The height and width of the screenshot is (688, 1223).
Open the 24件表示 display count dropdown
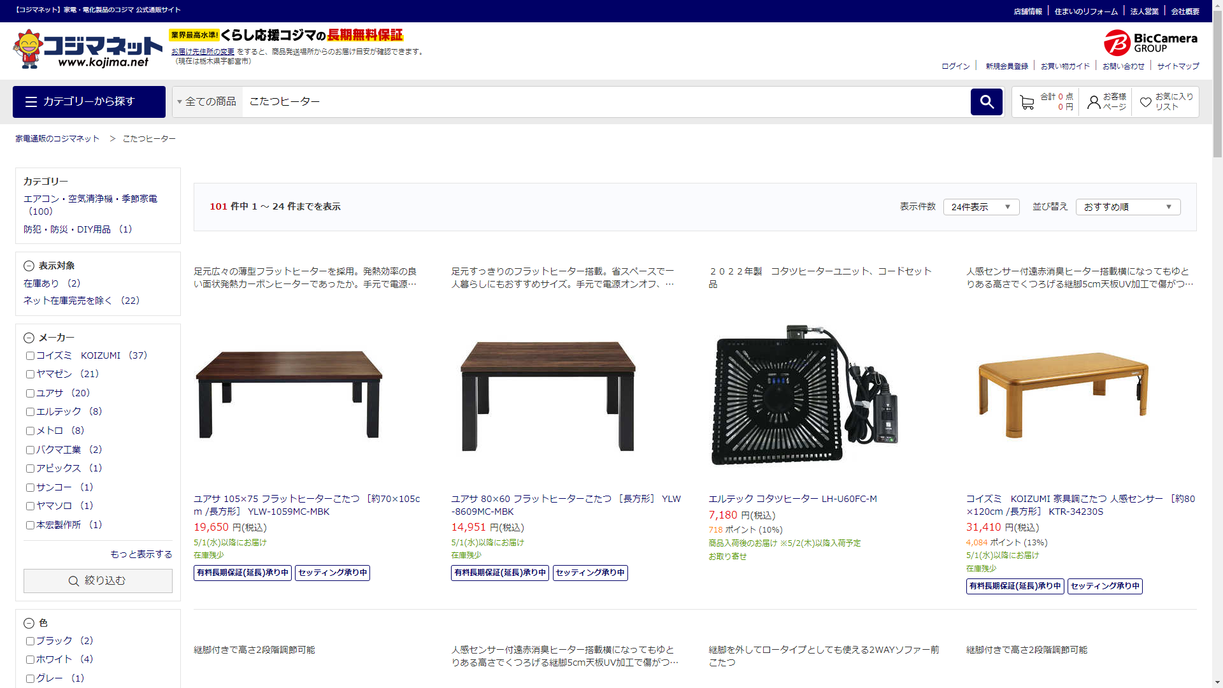[x=981, y=207]
